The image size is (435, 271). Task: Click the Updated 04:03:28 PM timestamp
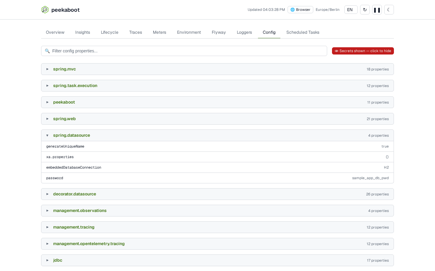(x=266, y=10)
